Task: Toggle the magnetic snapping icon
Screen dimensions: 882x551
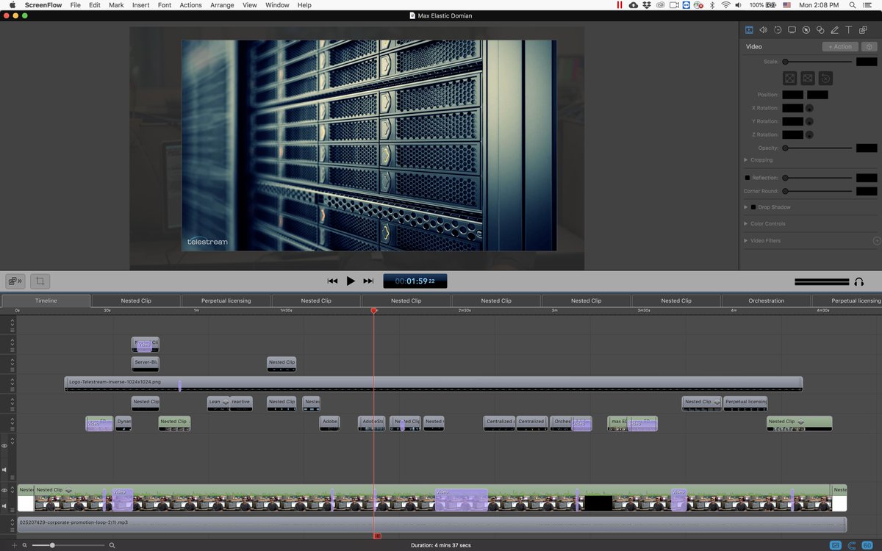Action: 853,545
